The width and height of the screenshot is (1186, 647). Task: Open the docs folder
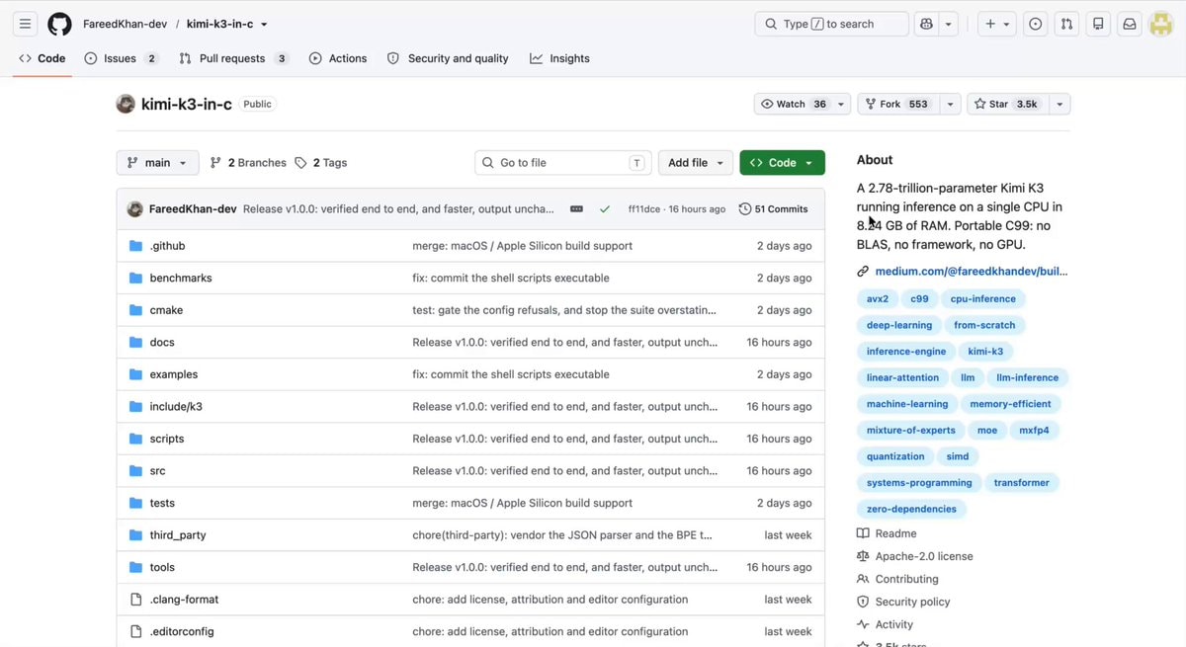[x=162, y=343]
